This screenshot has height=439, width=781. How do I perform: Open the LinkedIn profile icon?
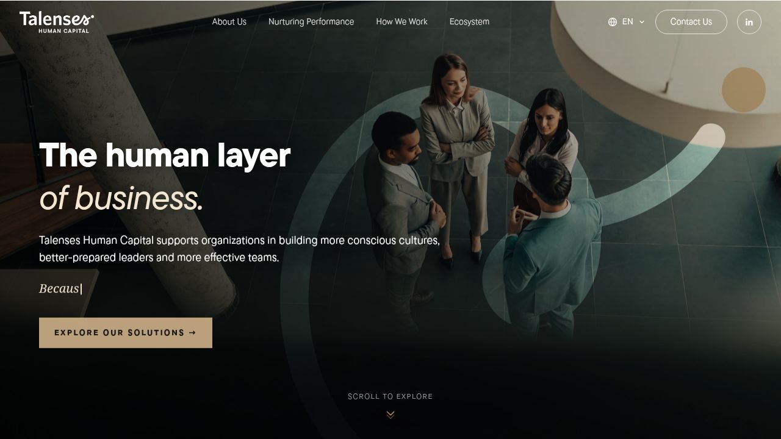pyautogui.click(x=749, y=22)
